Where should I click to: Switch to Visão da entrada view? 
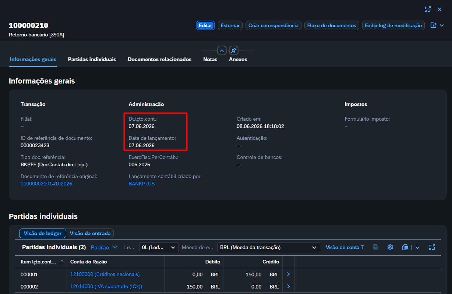tap(90, 233)
